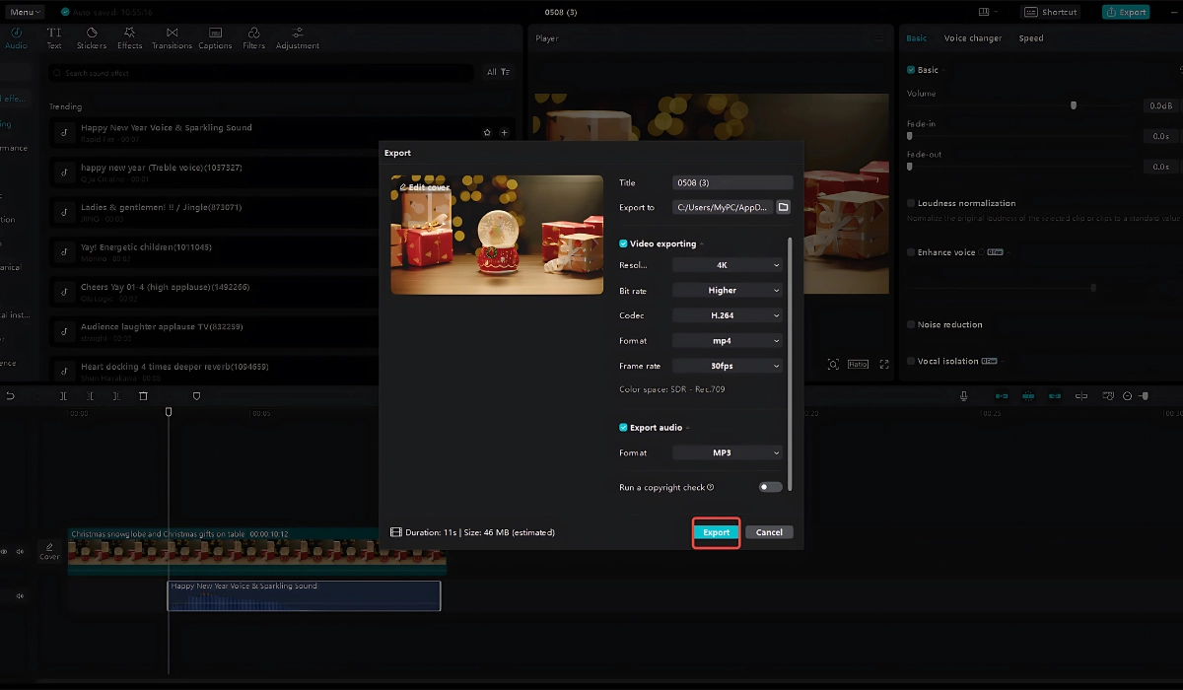1183x690 pixels.
Task: Open the Bit rate dropdown showing Higher
Action: click(728, 291)
